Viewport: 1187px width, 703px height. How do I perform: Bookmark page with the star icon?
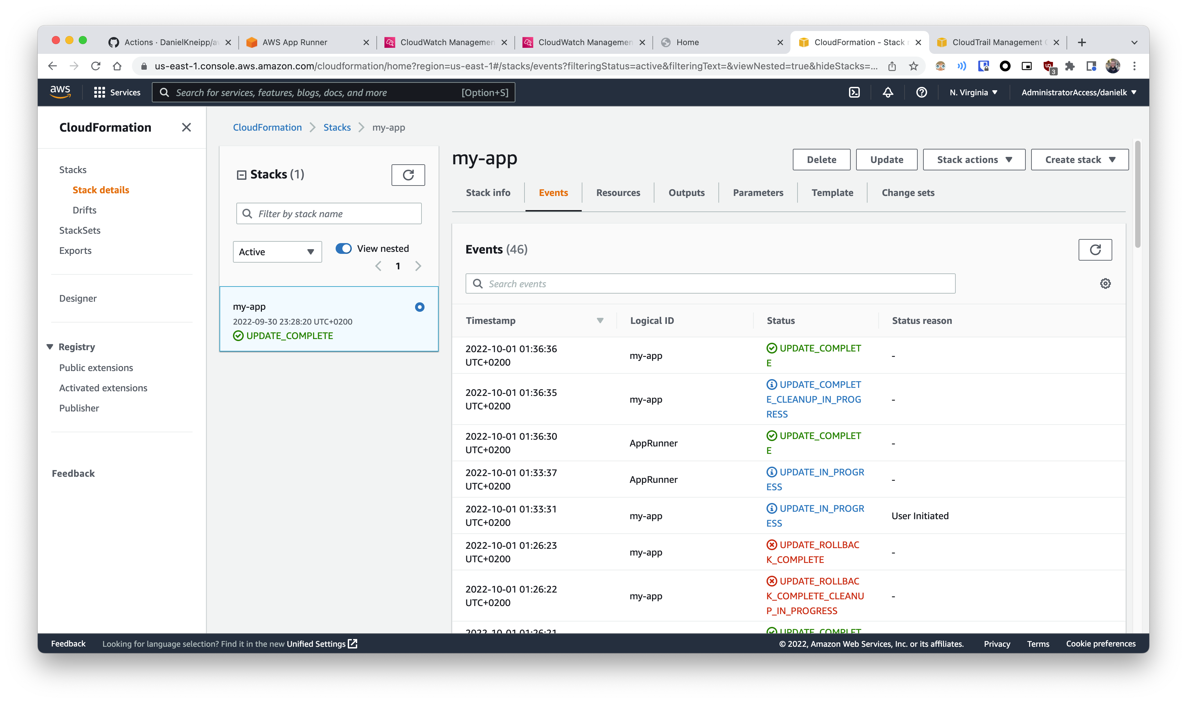pos(914,66)
